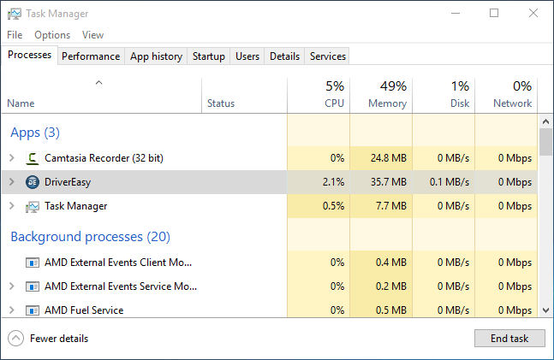Click the Task Manager row icon
Screen dimensions: 554x360
tap(33, 206)
